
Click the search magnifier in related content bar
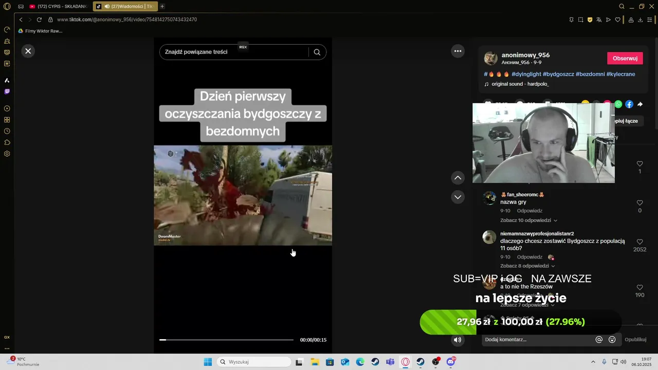click(x=317, y=52)
